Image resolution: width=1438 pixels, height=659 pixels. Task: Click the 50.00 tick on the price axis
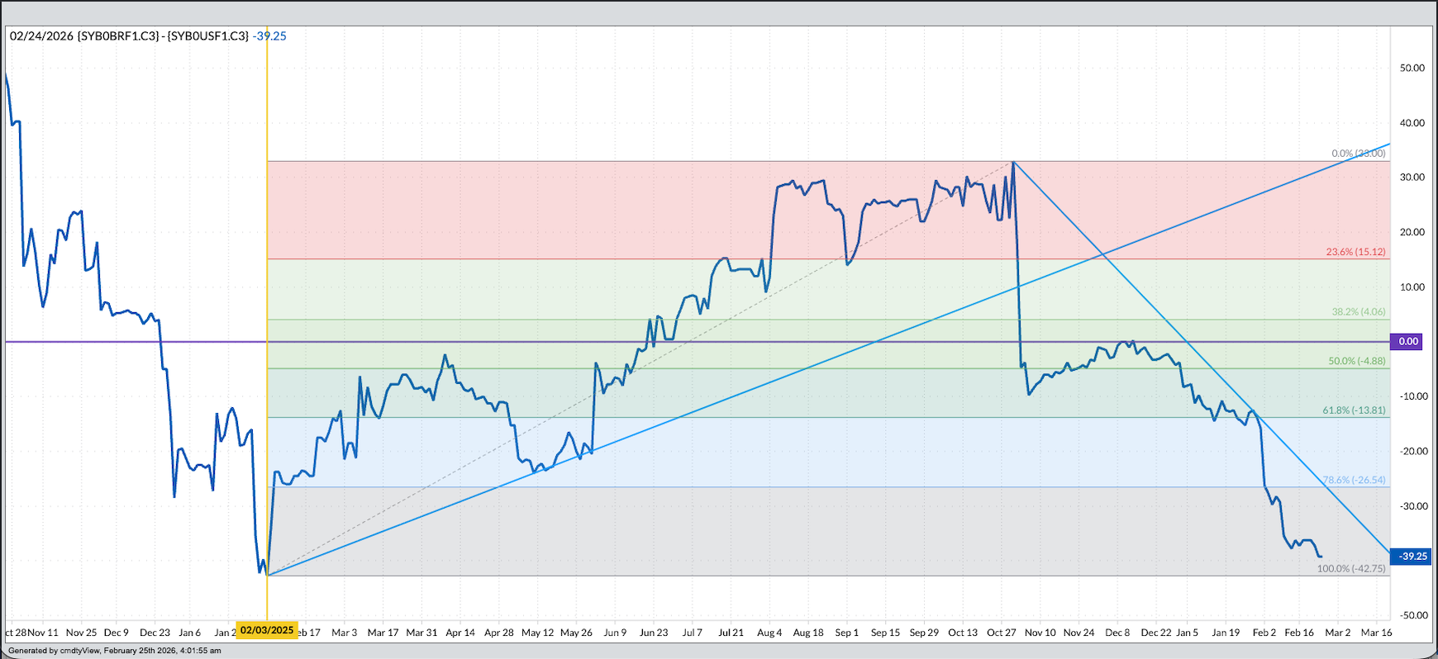click(1412, 68)
